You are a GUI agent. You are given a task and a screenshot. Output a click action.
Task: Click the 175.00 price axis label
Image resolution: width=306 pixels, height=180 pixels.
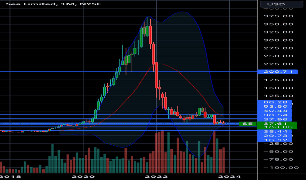(x=278, y=80)
